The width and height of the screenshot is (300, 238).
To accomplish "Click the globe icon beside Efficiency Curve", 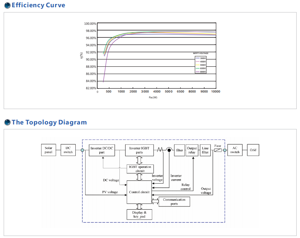I will pos(7,5).
